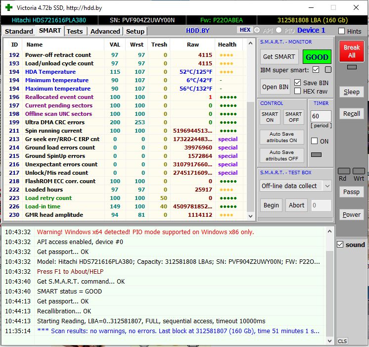Image resolution: width=369 pixels, height=347 pixels.
Task: Select the PIO radio button
Action: tap(278, 30)
